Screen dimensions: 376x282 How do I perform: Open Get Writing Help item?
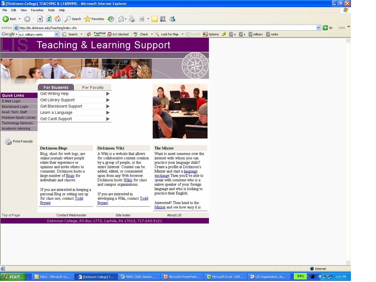(x=74, y=94)
